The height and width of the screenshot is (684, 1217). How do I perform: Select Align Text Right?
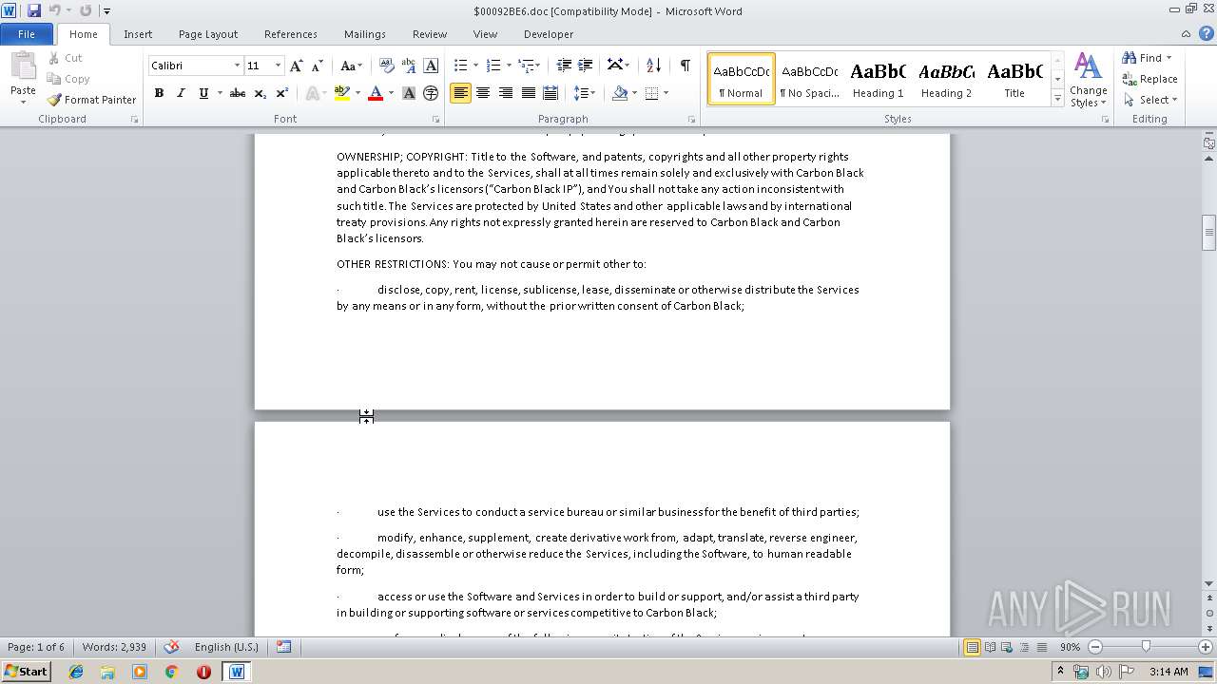pyautogui.click(x=506, y=93)
